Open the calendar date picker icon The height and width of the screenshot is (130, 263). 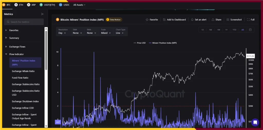[250, 30]
